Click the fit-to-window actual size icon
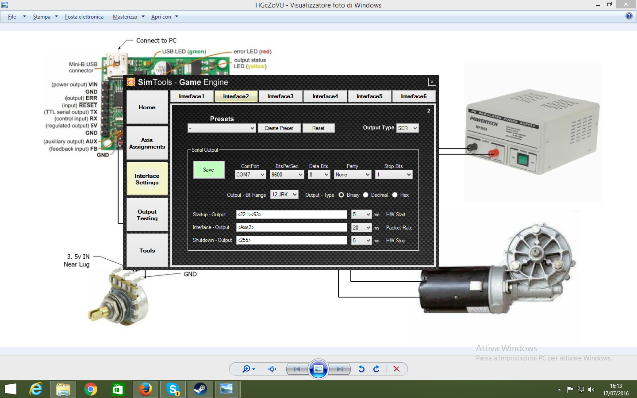637x398 pixels. pyautogui.click(x=272, y=369)
